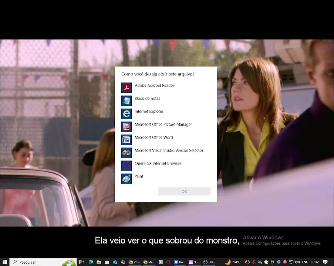The height and width of the screenshot is (266, 334).
Task: Open the Windows Start menu
Action: tap(5, 262)
